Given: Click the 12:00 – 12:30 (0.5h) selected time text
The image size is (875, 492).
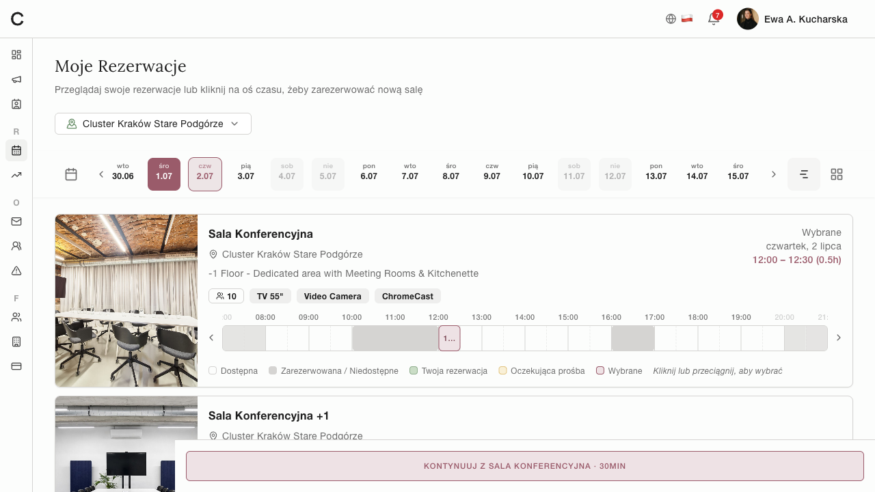Looking at the screenshot, I should click(797, 260).
